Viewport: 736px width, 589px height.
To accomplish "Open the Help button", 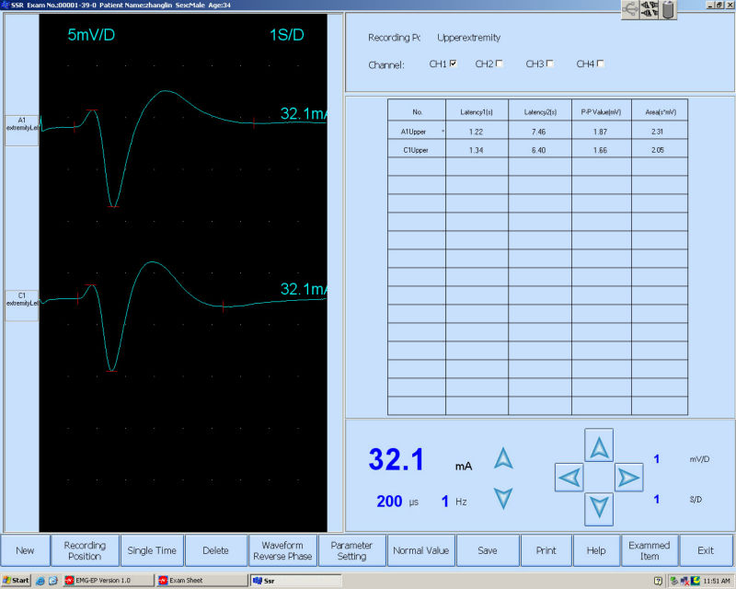I will [x=596, y=550].
